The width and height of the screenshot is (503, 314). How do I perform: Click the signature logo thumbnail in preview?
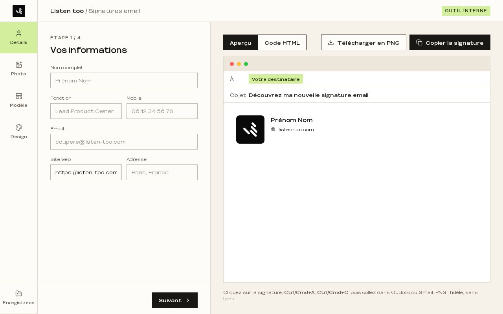[x=250, y=130]
